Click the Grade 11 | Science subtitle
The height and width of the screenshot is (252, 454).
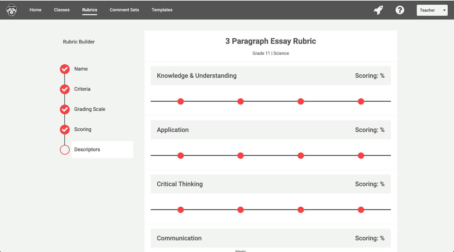click(271, 53)
